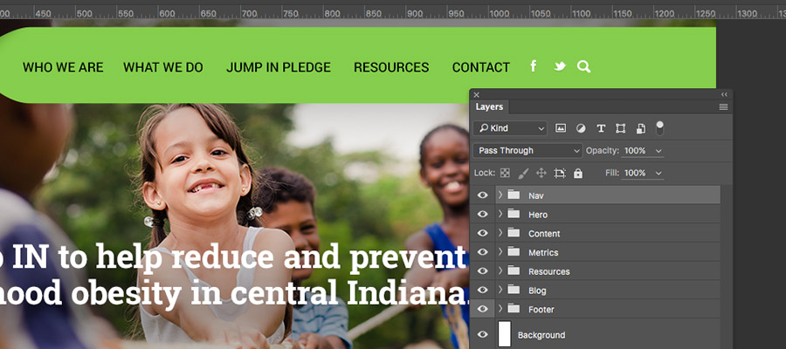This screenshot has height=349, width=786.
Task: Select the Footer layer name
Action: coord(541,310)
